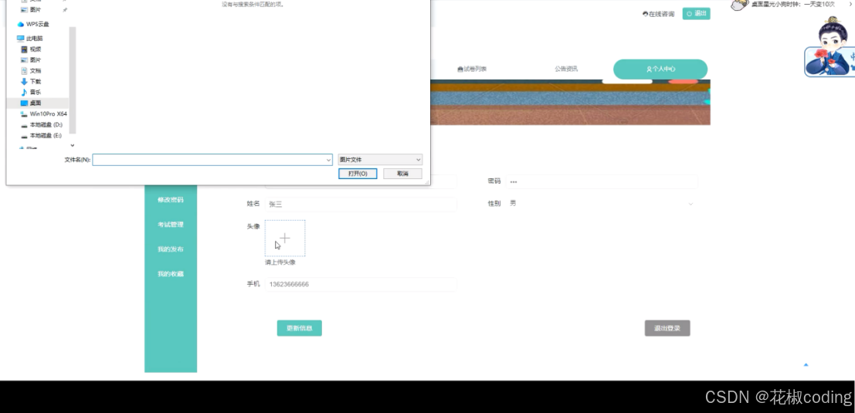Open 本地磁盘 (E:) drive

pyautogui.click(x=46, y=135)
